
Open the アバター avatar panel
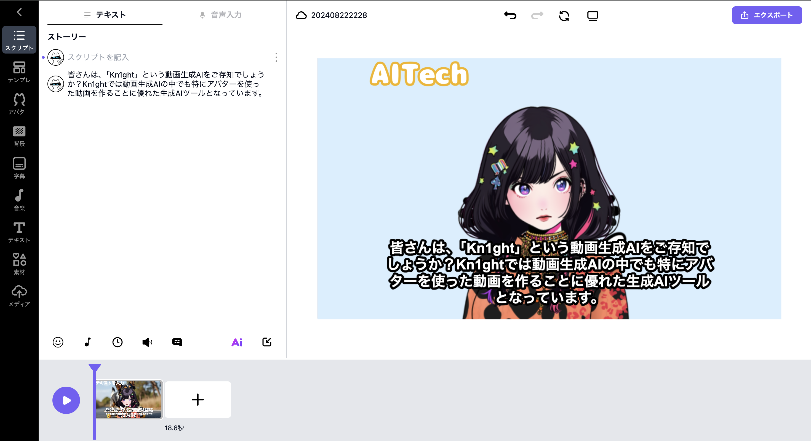pyautogui.click(x=19, y=104)
